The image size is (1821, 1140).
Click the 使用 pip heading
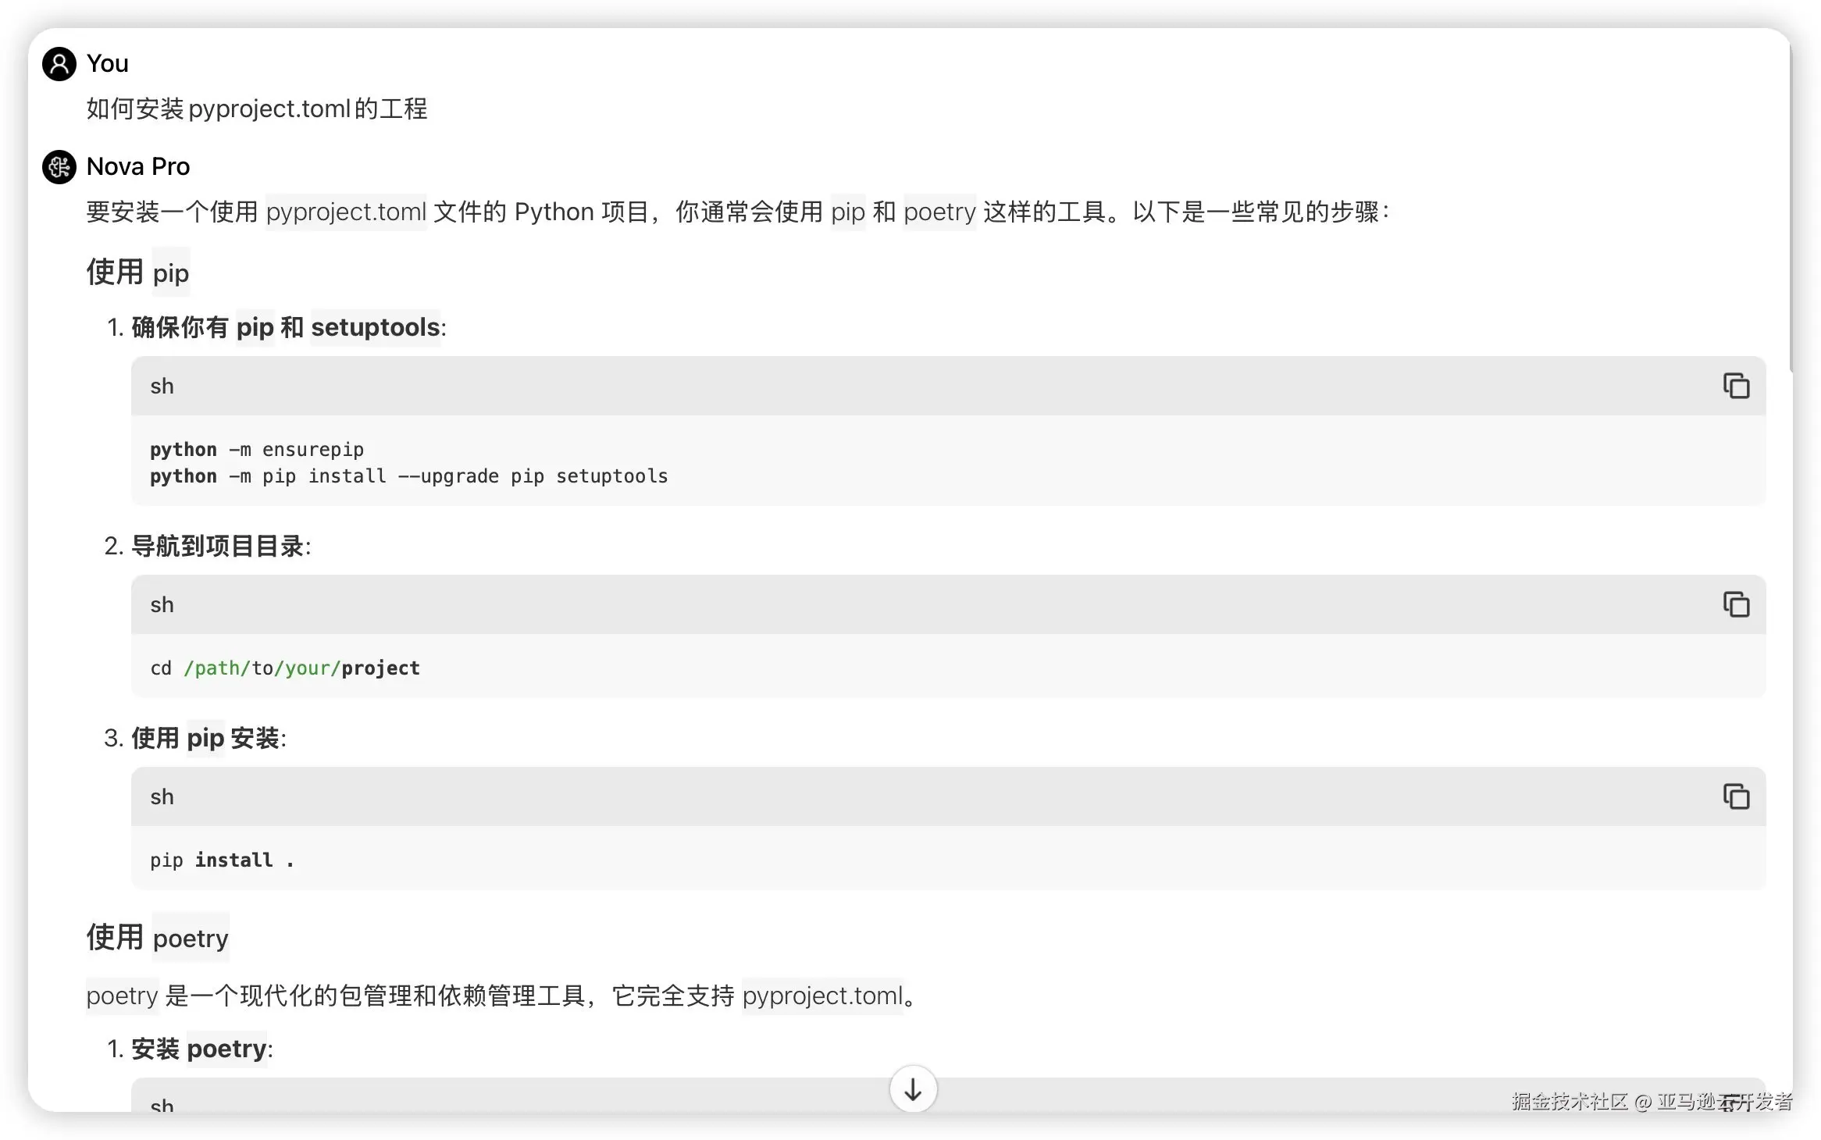(138, 273)
